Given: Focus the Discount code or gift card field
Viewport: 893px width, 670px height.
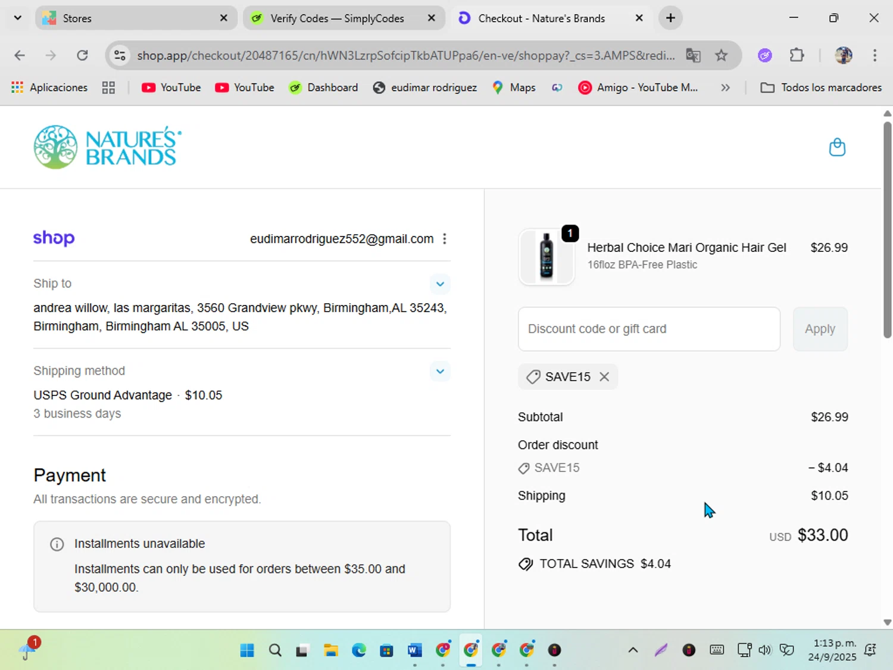Looking at the screenshot, I should (649, 329).
